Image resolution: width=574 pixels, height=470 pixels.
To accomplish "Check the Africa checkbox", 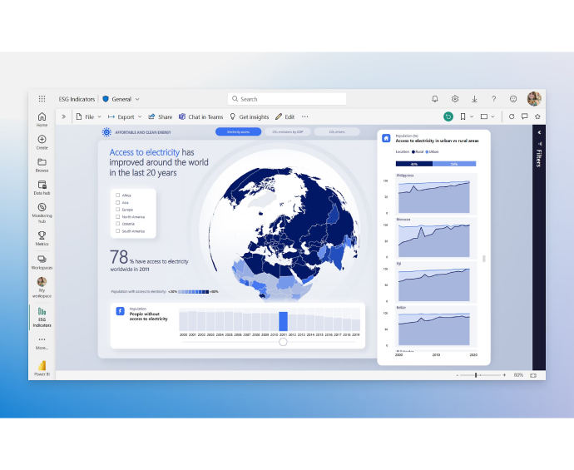I will [117, 195].
